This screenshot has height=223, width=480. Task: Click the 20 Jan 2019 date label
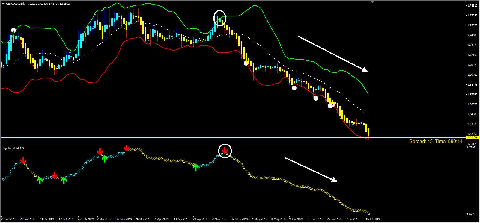point(9,219)
